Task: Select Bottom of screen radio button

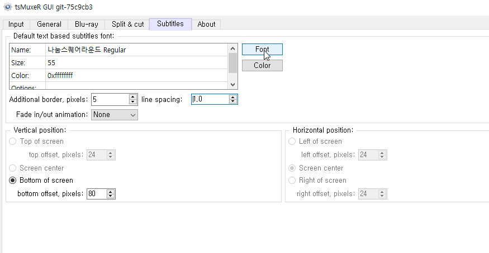Action: coord(13,181)
